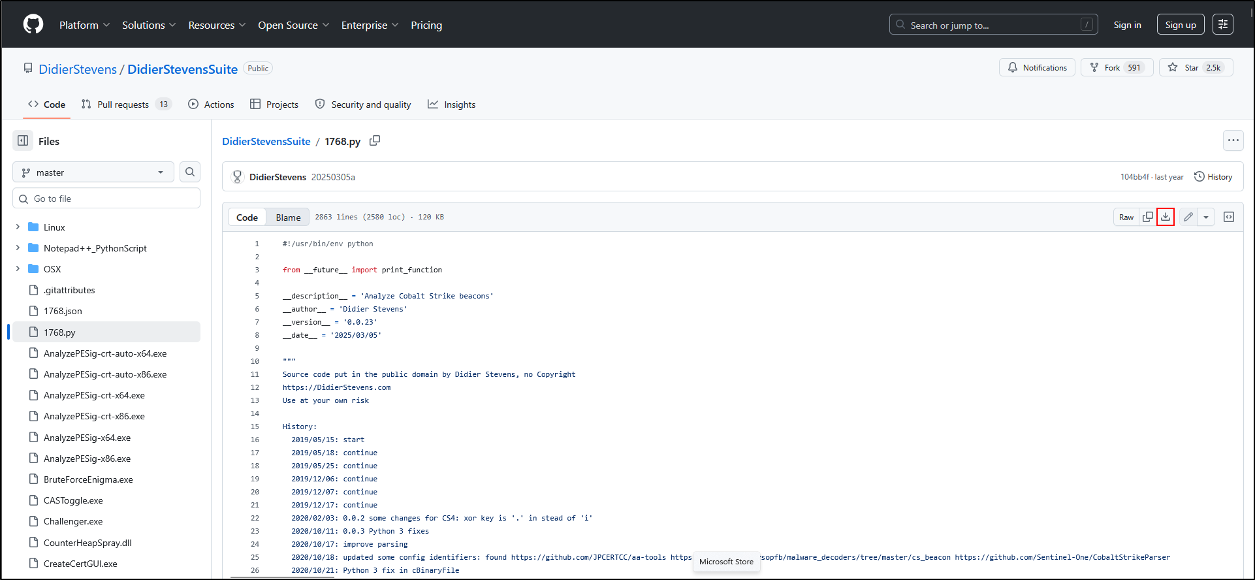Open the Projects tab
The height and width of the screenshot is (580, 1255).
[x=274, y=105]
